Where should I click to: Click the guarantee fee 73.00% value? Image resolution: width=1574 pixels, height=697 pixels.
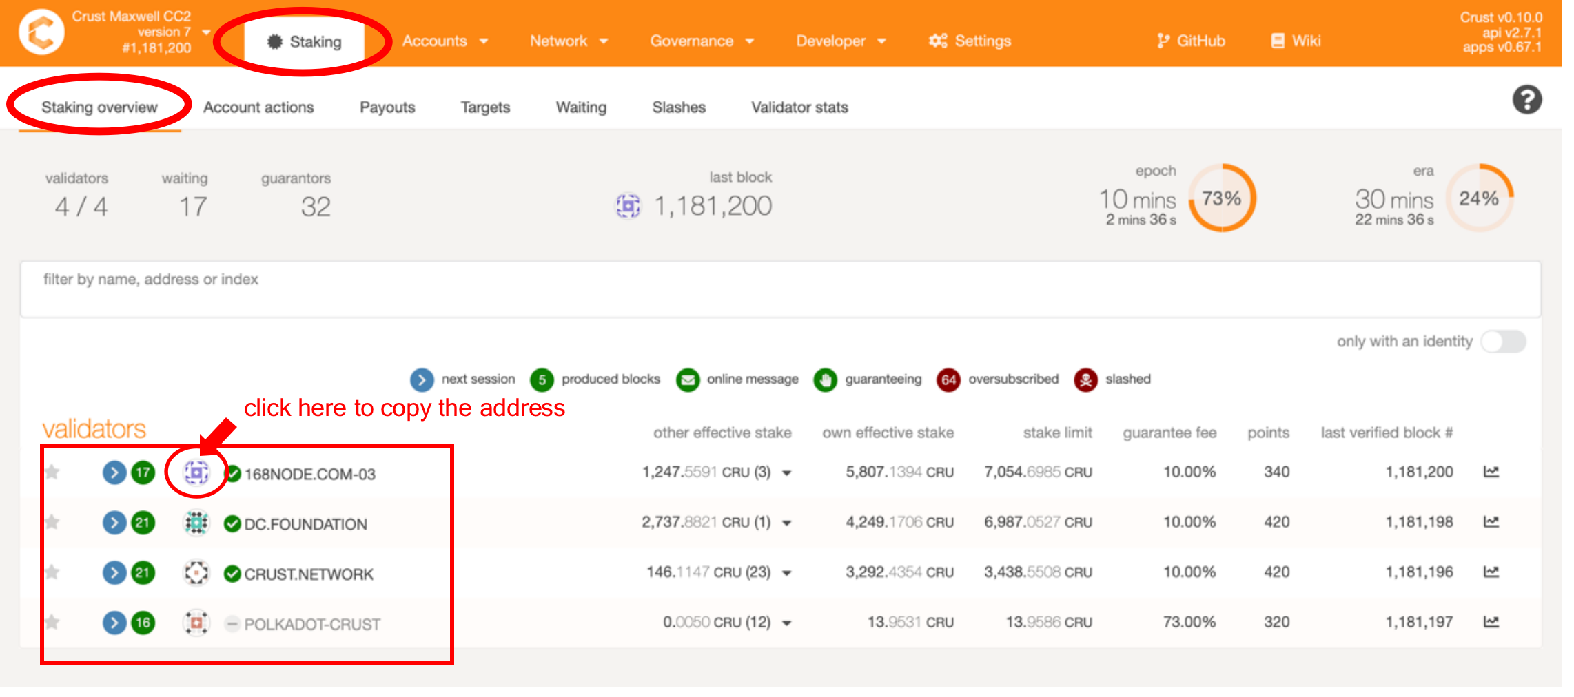click(x=1189, y=622)
